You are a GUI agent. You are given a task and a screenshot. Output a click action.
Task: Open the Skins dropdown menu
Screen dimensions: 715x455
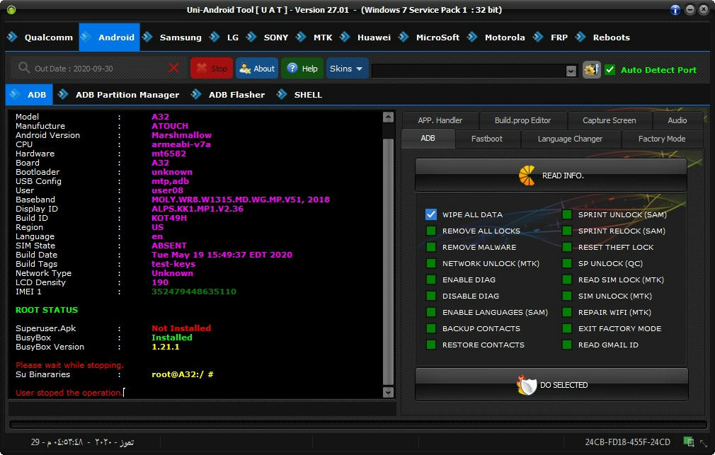click(347, 69)
